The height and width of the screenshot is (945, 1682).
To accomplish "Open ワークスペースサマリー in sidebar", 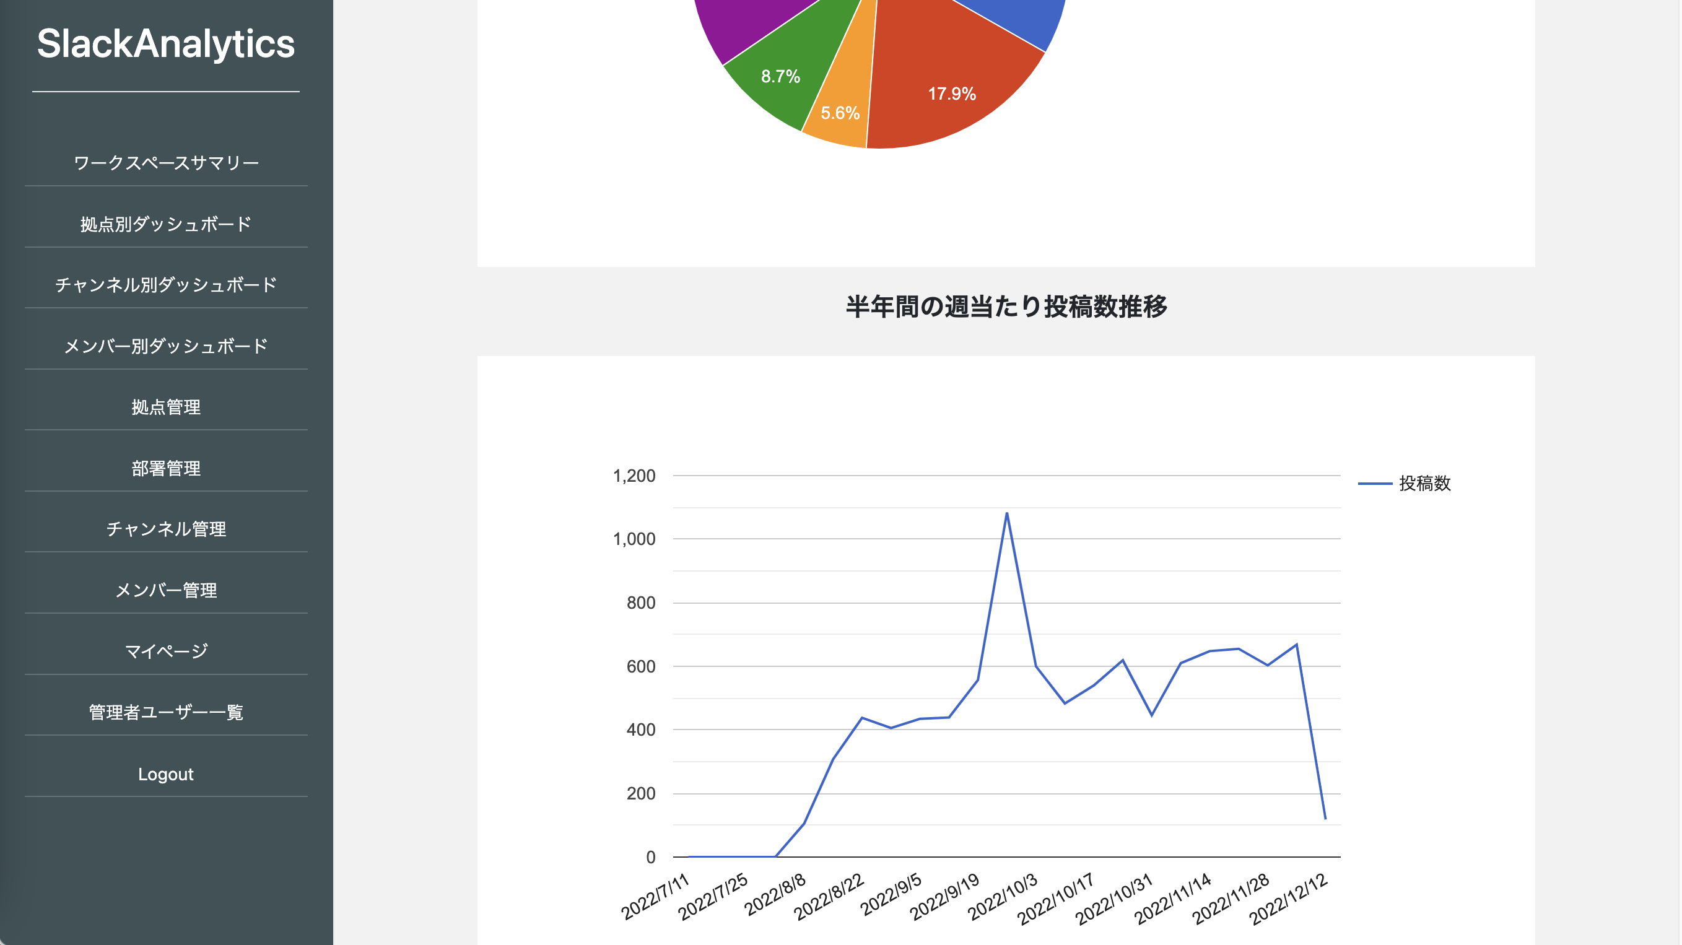I will tap(166, 163).
